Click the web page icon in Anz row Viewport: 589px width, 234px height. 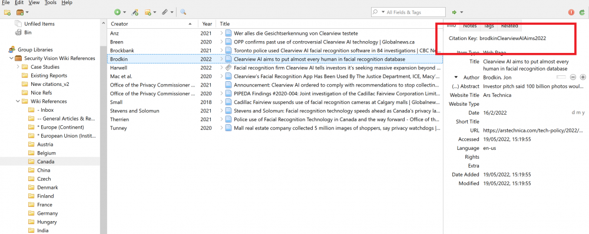[x=229, y=34]
